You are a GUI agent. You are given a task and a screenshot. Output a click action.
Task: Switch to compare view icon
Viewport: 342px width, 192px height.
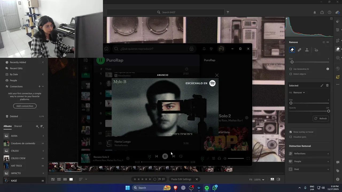65,179
